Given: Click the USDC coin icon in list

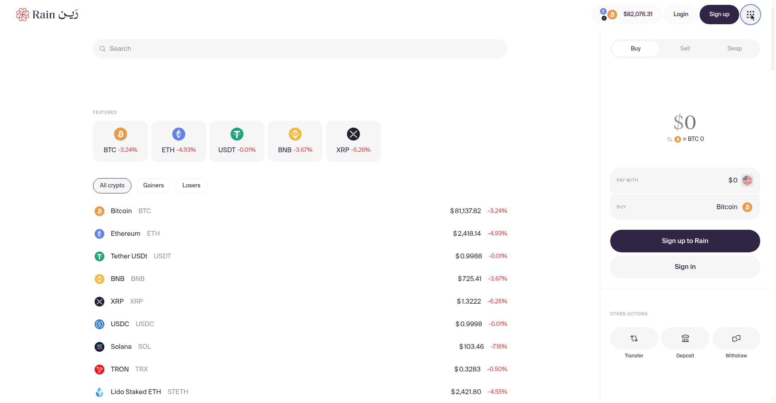Looking at the screenshot, I should pos(99,324).
